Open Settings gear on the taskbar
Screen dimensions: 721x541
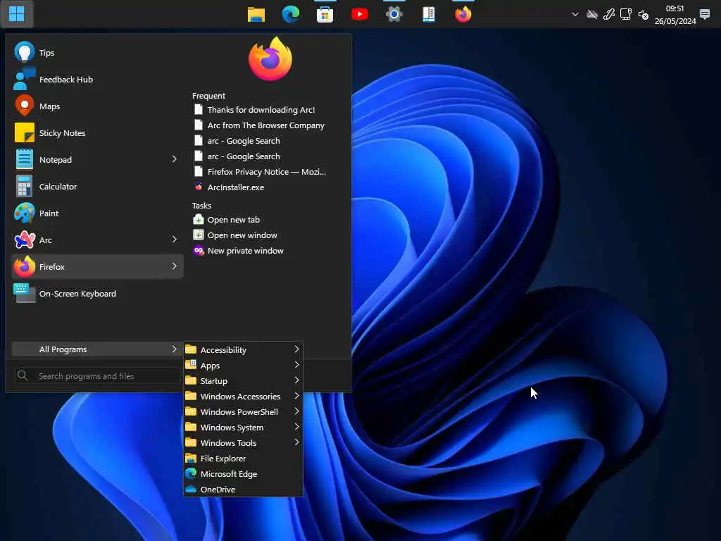(x=394, y=14)
